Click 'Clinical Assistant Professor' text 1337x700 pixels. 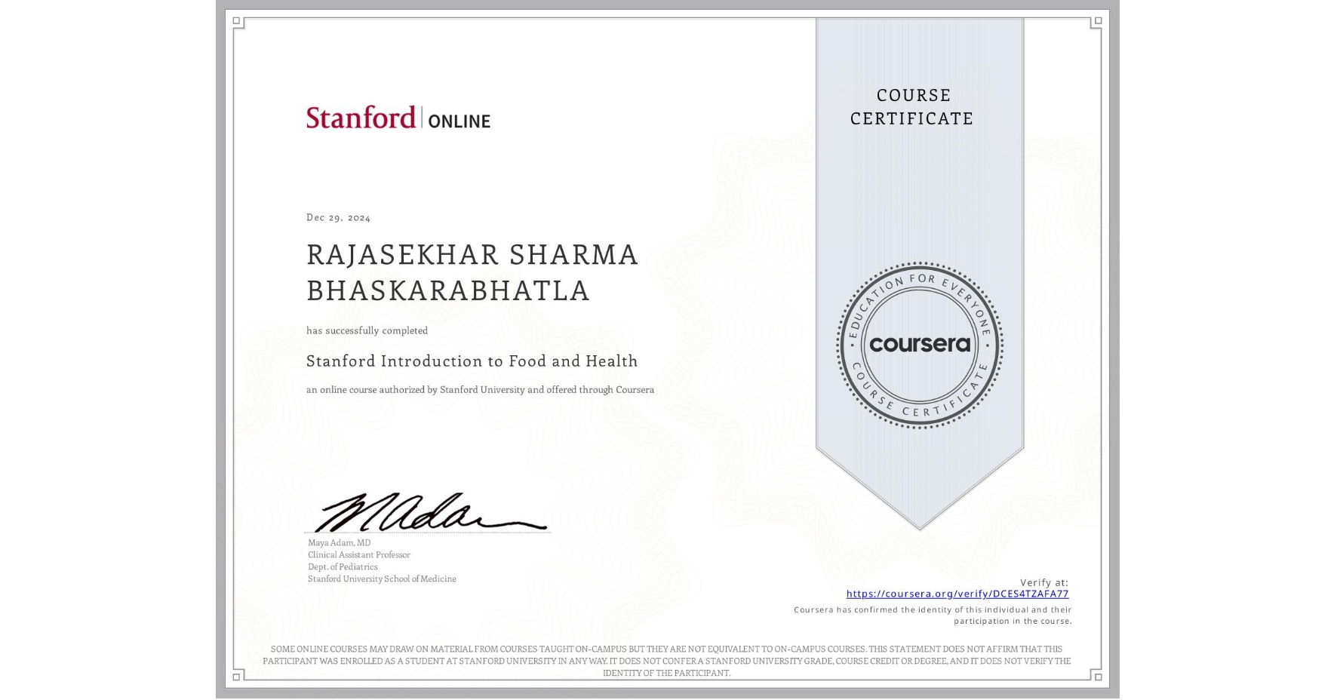click(x=359, y=554)
